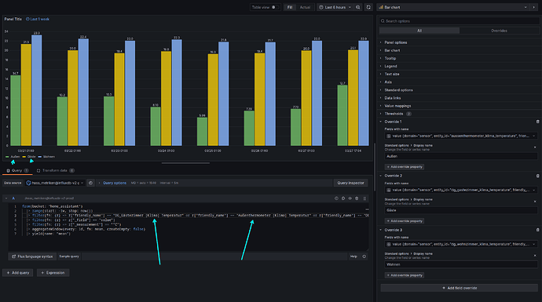The height and width of the screenshot is (302, 542).
Task: Add override property to Override 1
Action: (404, 167)
